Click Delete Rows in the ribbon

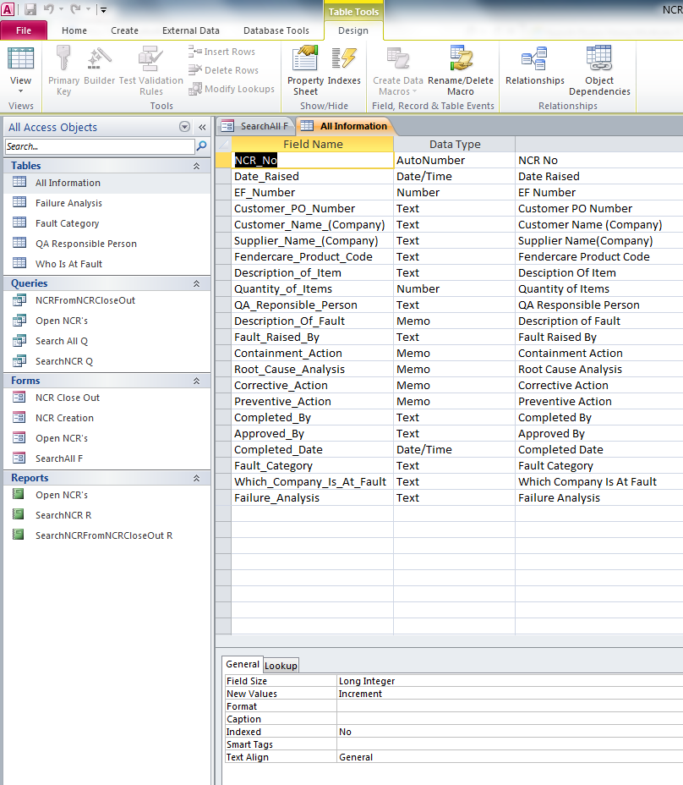point(224,70)
